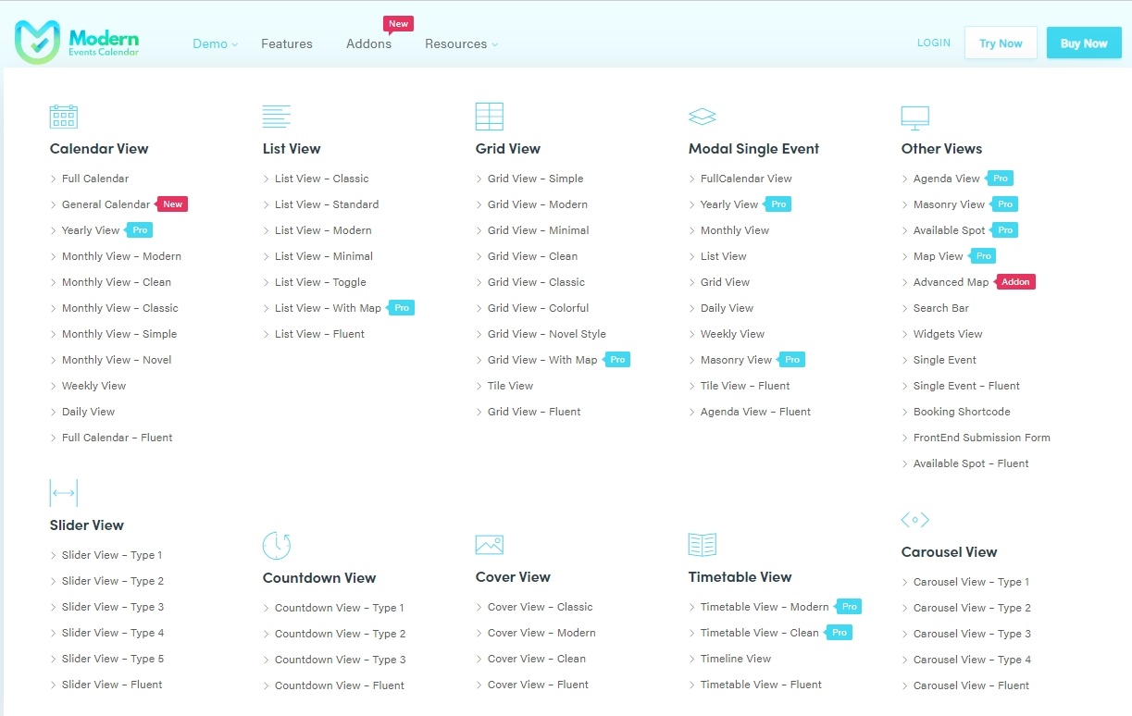Open the Addons menu item
The height and width of the screenshot is (716, 1132).
click(368, 43)
